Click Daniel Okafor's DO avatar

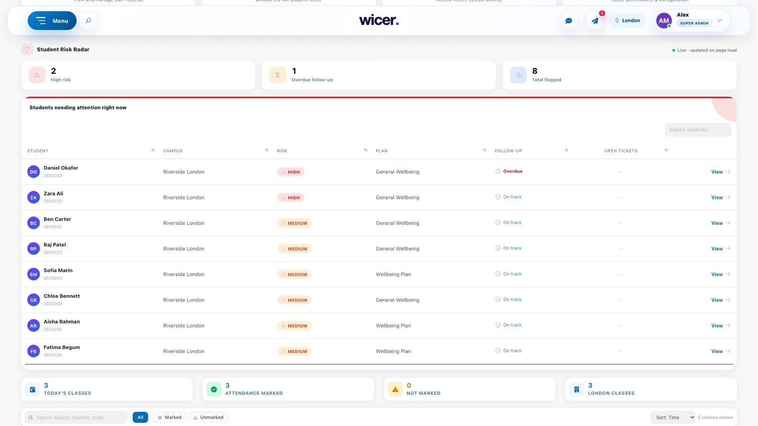[x=33, y=172]
